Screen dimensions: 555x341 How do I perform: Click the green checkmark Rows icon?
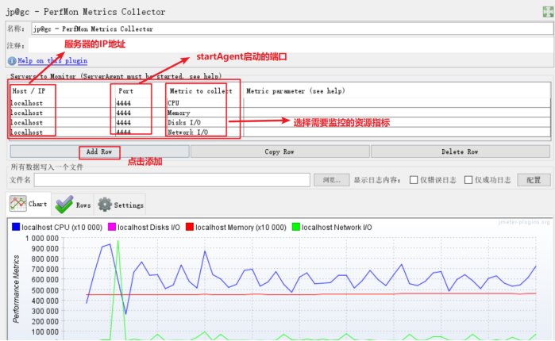tap(64, 205)
